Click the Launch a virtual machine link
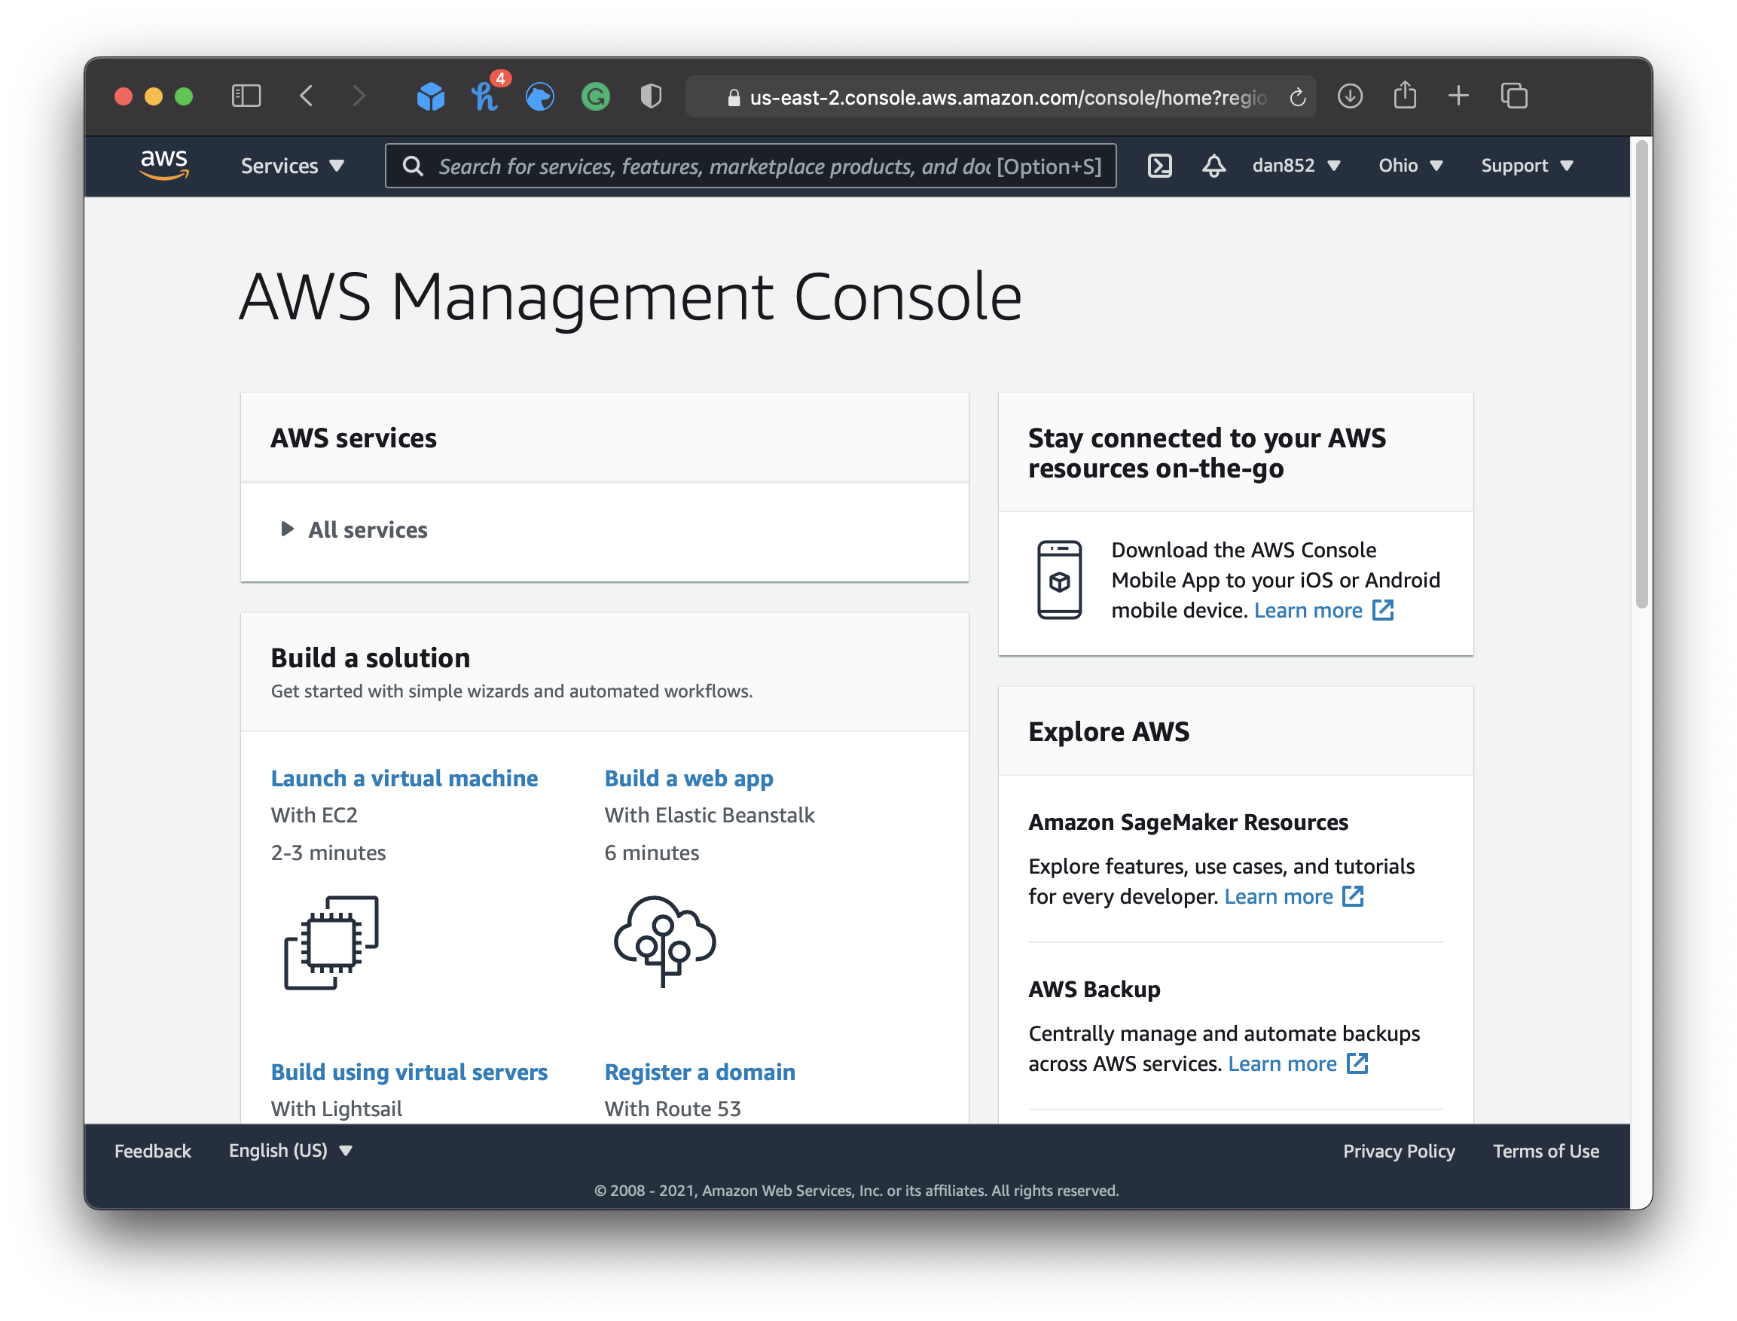Image resolution: width=1737 pixels, height=1321 pixels. [404, 779]
